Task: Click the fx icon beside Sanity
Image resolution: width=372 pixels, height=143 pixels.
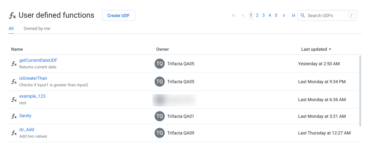Action: (x=14, y=116)
